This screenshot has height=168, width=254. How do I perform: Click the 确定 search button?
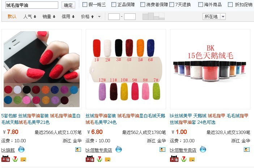68,5
